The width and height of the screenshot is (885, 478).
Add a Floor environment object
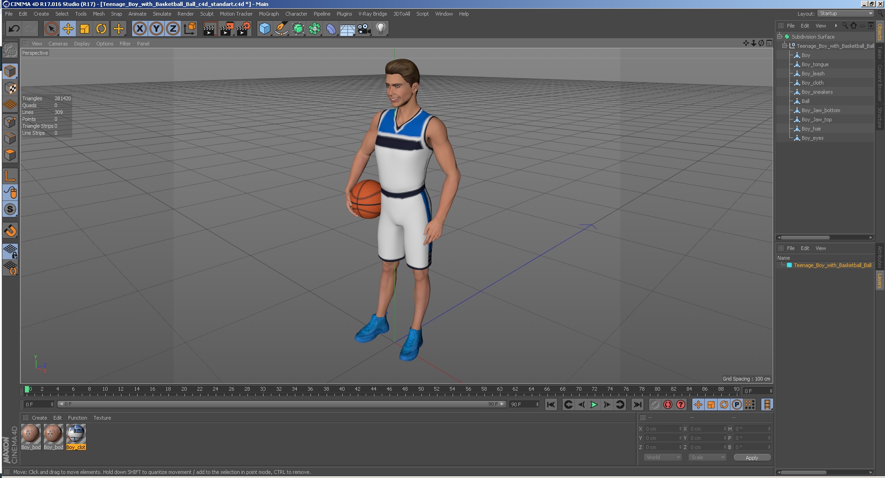[347, 28]
